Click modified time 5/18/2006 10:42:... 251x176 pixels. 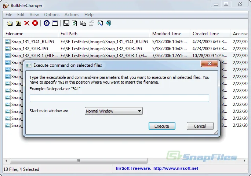pos(170,49)
